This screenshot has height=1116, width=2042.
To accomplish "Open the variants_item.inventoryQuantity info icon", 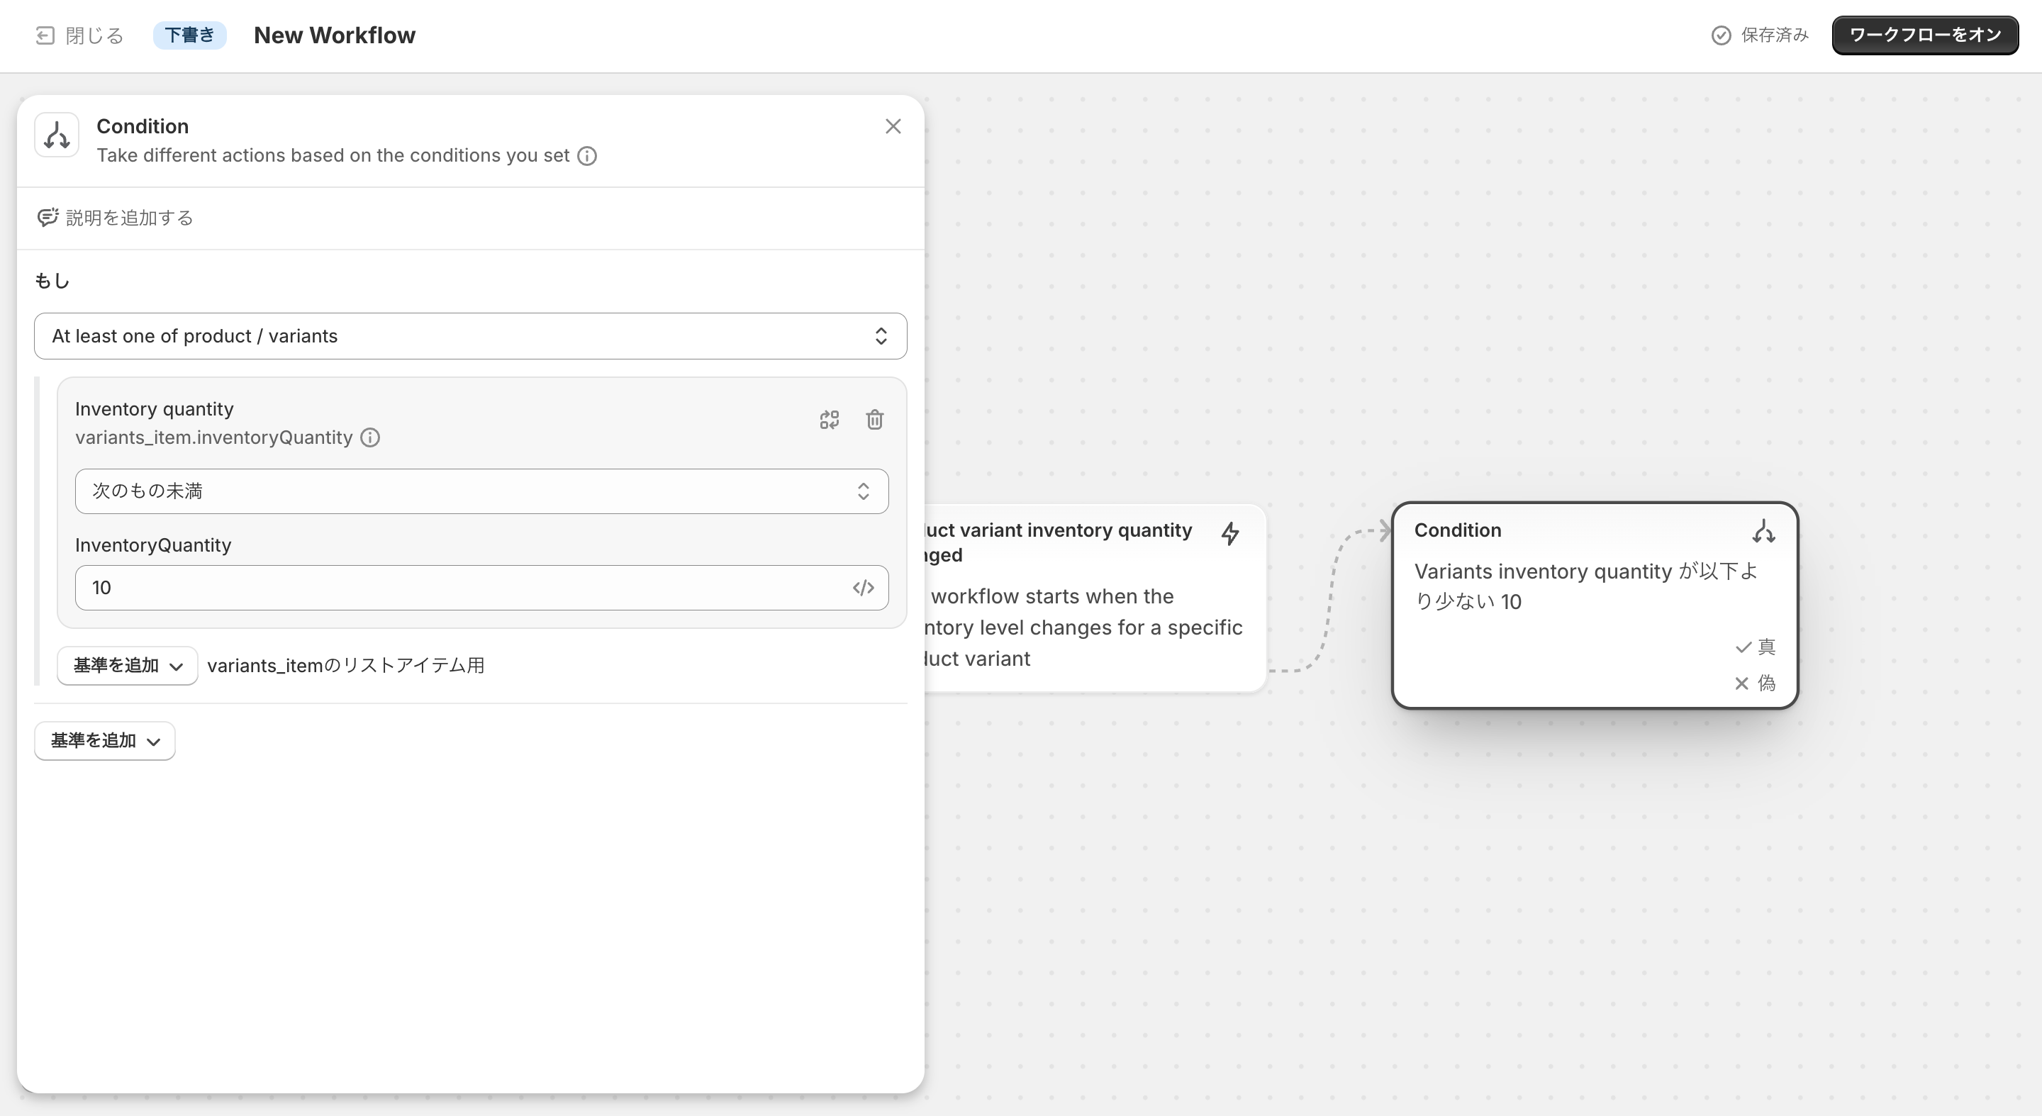I will coord(369,437).
